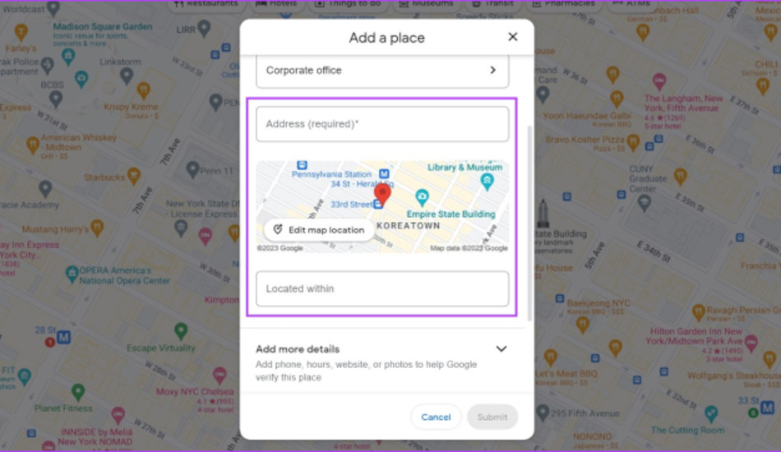Click Edit map location button

(x=319, y=230)
